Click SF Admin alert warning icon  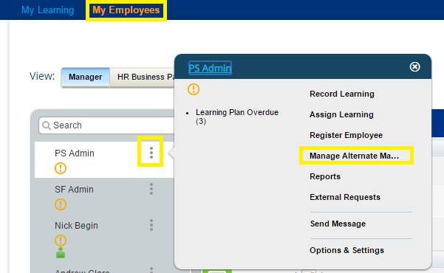coord(61,204)
